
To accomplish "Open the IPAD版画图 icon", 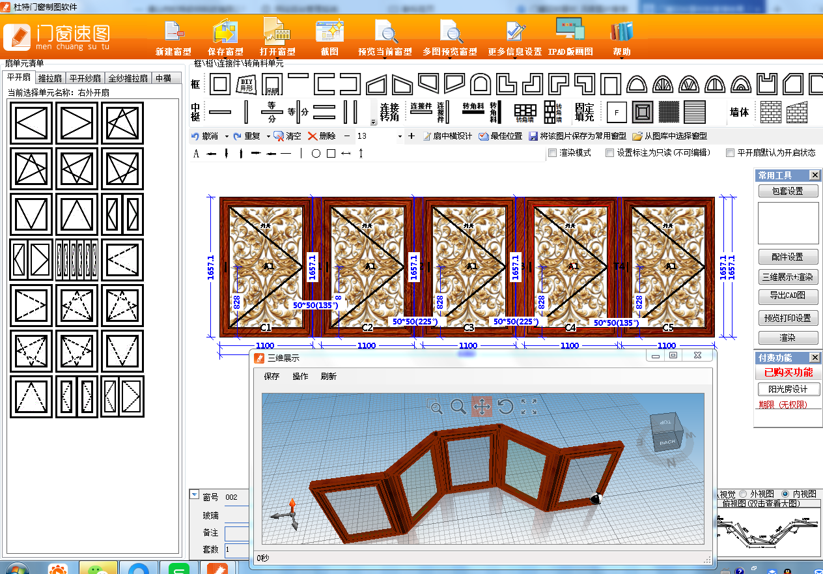I will click(x=570, y=30).
